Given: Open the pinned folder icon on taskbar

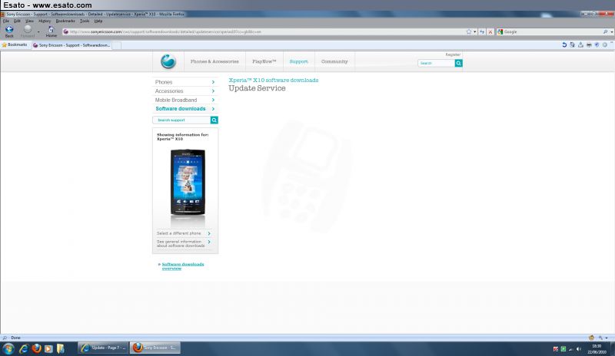Looking at the screenshot, I should [61, 348].
